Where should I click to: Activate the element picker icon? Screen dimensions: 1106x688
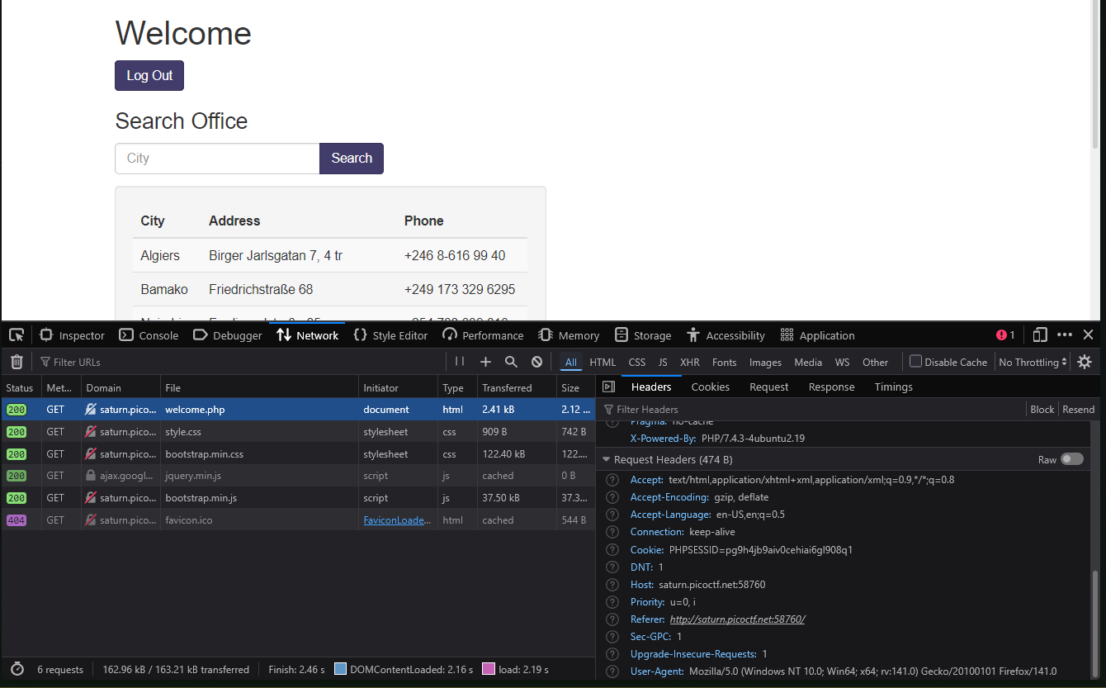(17, 335)
